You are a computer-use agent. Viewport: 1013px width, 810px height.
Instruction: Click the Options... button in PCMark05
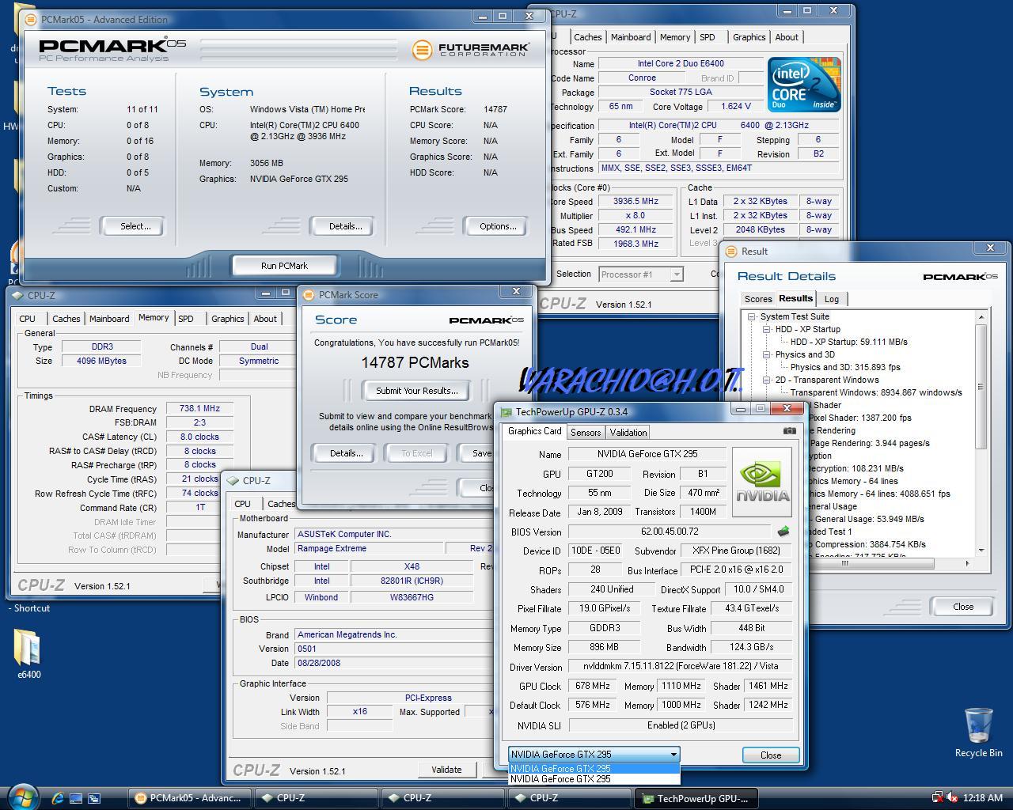(497, 226)
